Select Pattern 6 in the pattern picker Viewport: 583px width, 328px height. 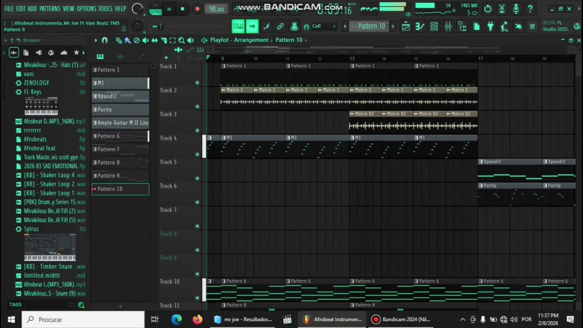pyautogui.click(x=121, y=136)
